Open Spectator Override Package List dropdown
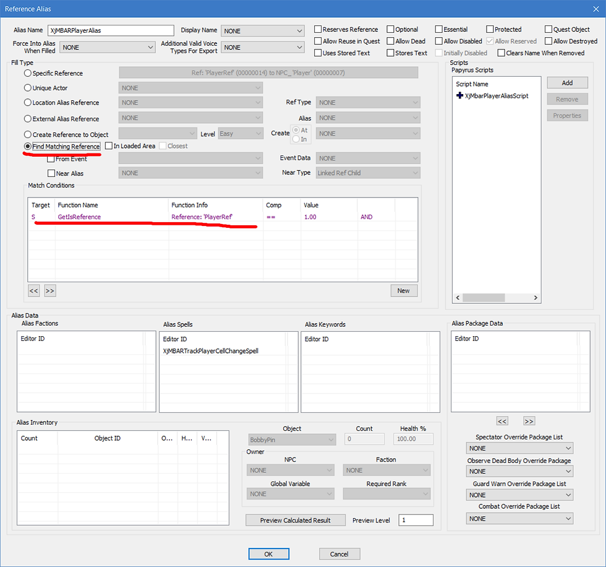Image resolution: width=606 pixels, height=567 pixels. coord(519,448)
